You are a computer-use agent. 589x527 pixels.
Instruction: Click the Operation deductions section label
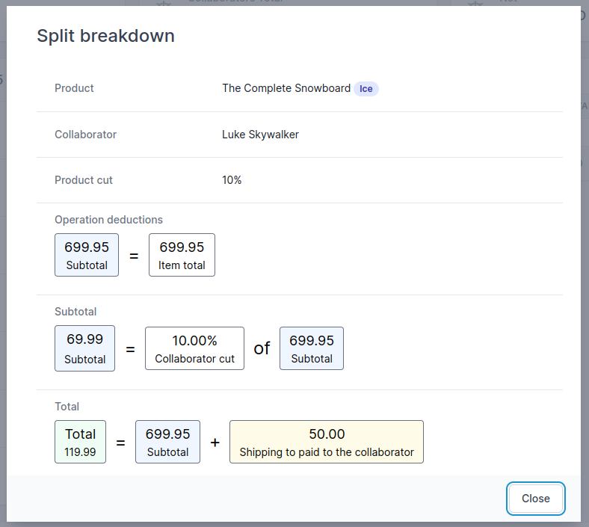point(108,220)
